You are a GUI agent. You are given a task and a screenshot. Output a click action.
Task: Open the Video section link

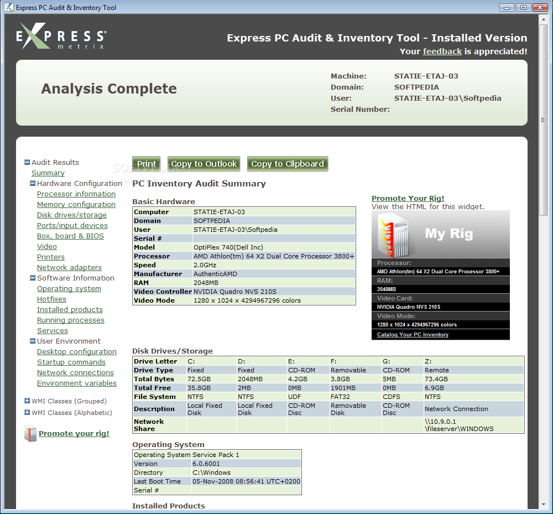point(47,247)
